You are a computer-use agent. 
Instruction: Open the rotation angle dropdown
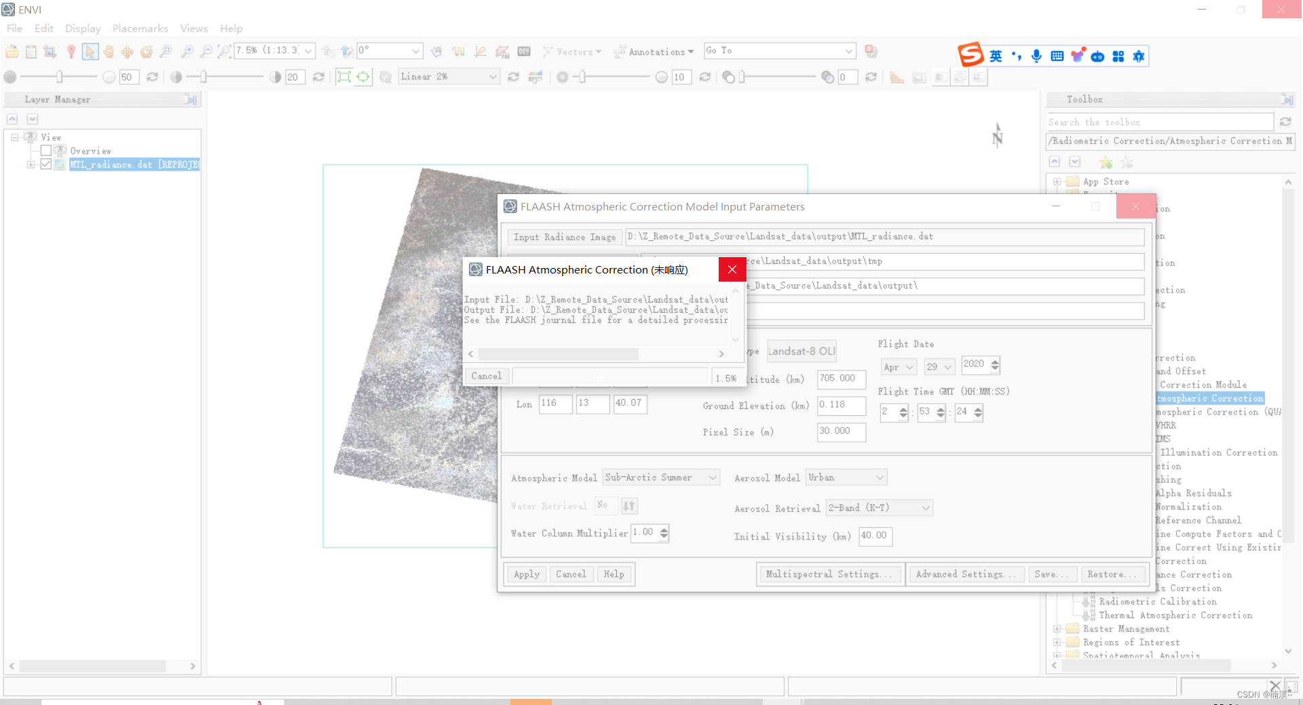tap(415, 51)
